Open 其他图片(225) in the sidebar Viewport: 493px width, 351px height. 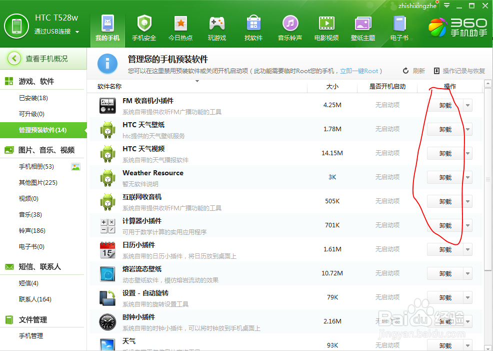38,183
